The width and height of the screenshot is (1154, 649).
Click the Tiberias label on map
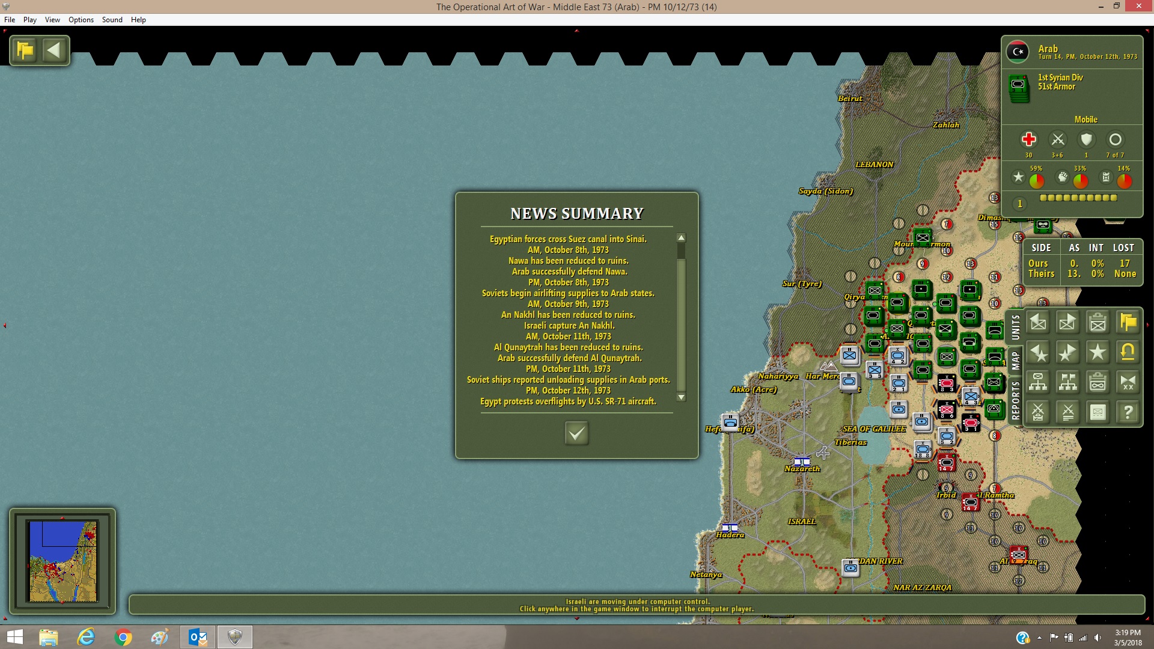[850, 442]
